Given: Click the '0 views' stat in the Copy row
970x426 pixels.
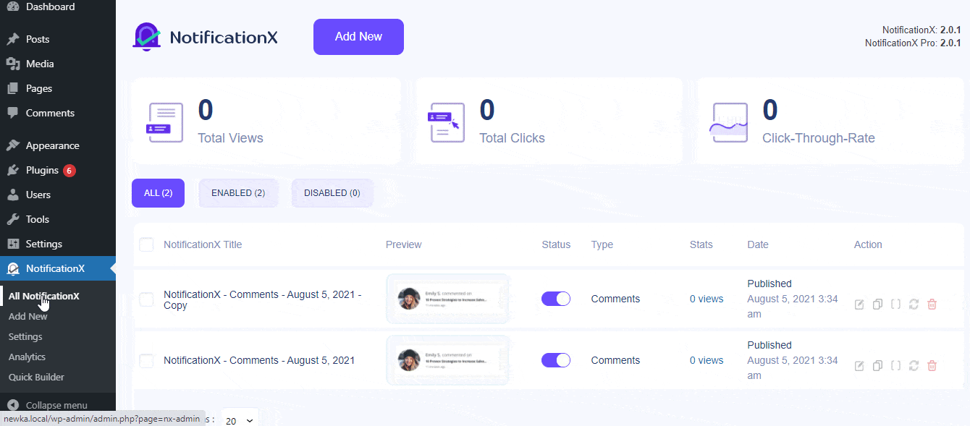Looking at the screenshot, I should 707,299.
